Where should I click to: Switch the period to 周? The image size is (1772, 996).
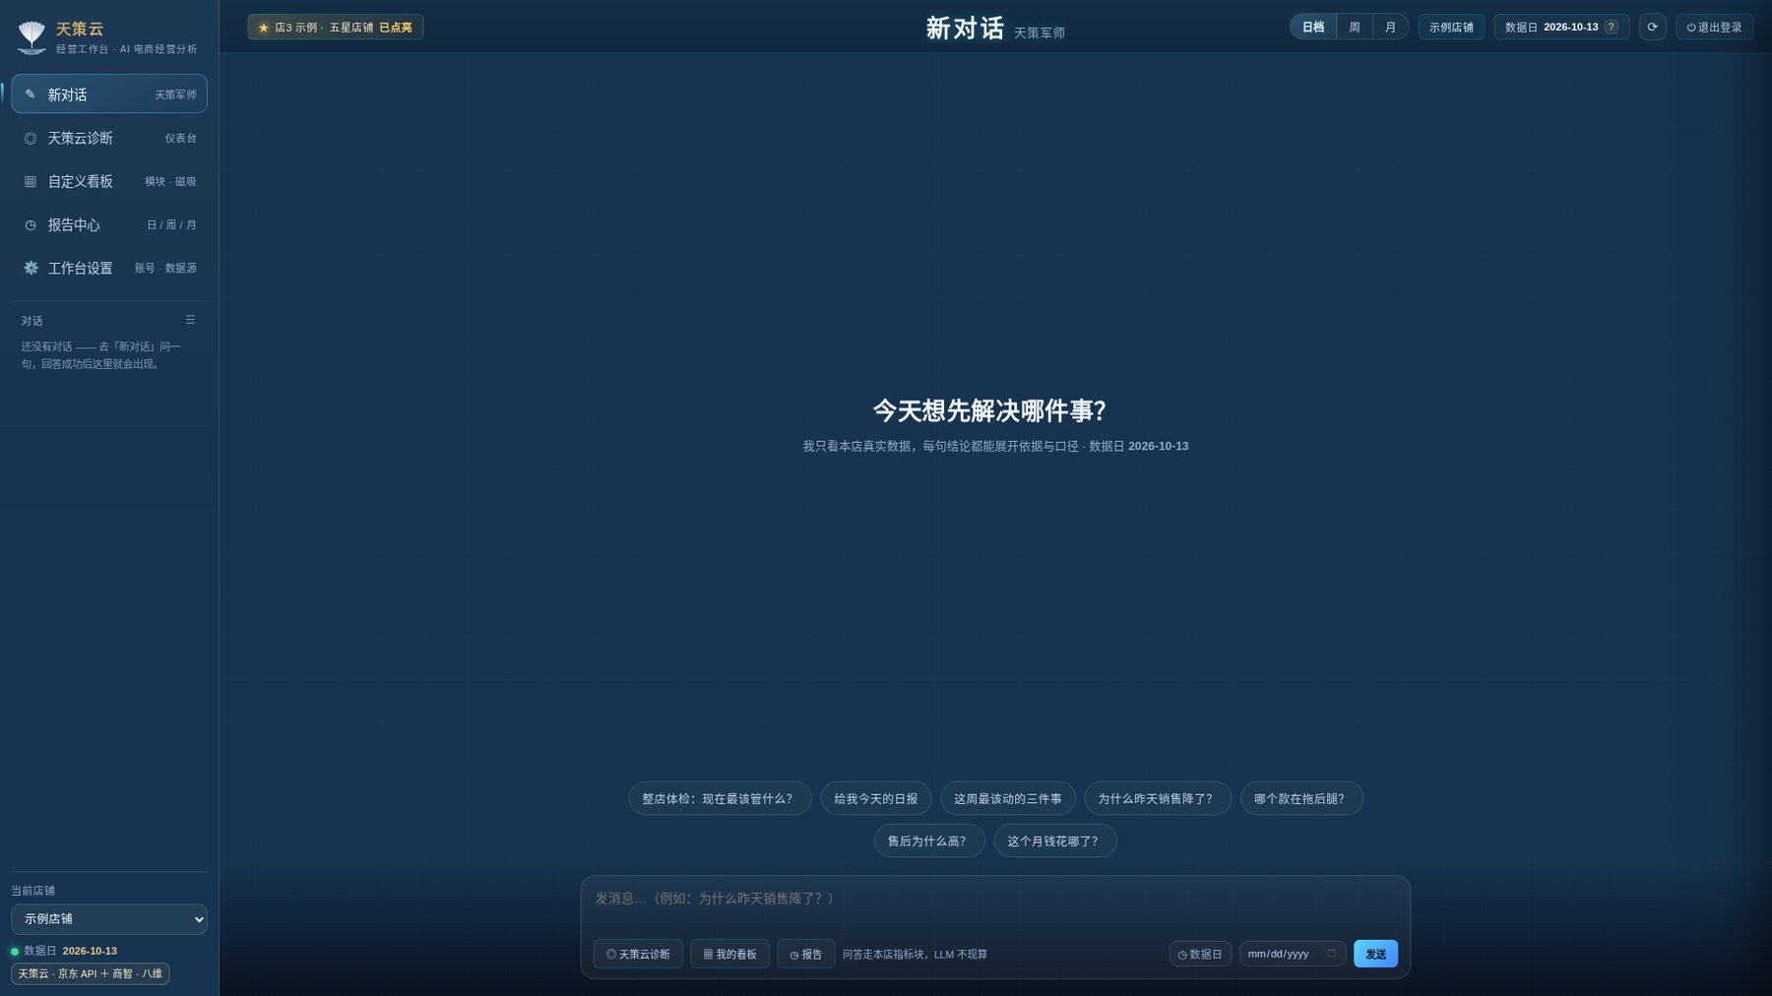1355,28
